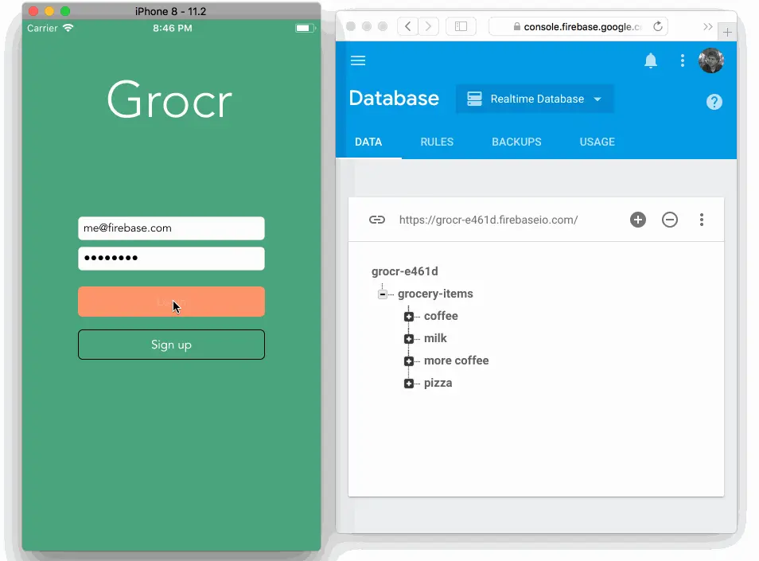
Task: Open the Realtime Database dropdown
Action: tap(535, 99)
